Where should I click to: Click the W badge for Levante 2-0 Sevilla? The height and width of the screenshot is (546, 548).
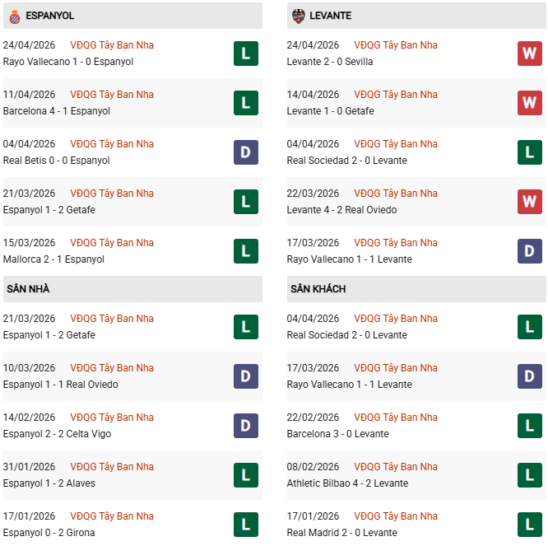(x=529, y=54)
